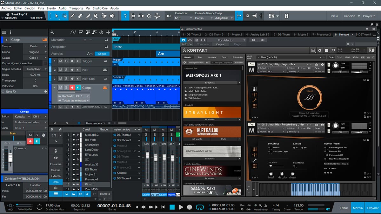This screenshot has height=214, width=381.
Task: Toggle the Kontakt plugin bypass power button
Action: 184,40
